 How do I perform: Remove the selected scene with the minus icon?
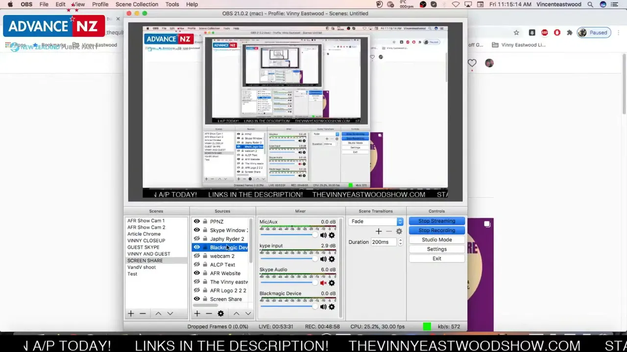(143, 313)
